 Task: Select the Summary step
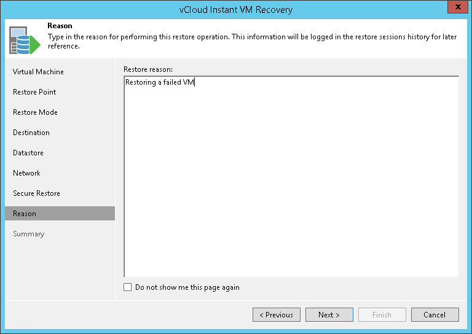28,234
